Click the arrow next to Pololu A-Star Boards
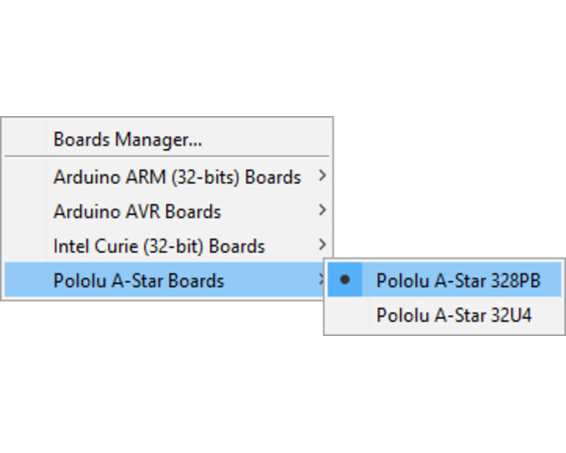This screenshot has height=453, width=566. click(321, 279)
